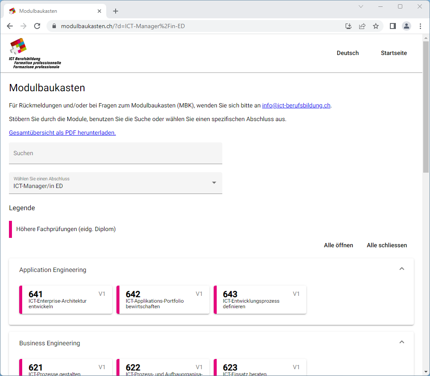Image resolution: width=430 pixels, height=376 pixels.
Task: Go back with the back arrow
Action: pos(10,26)
